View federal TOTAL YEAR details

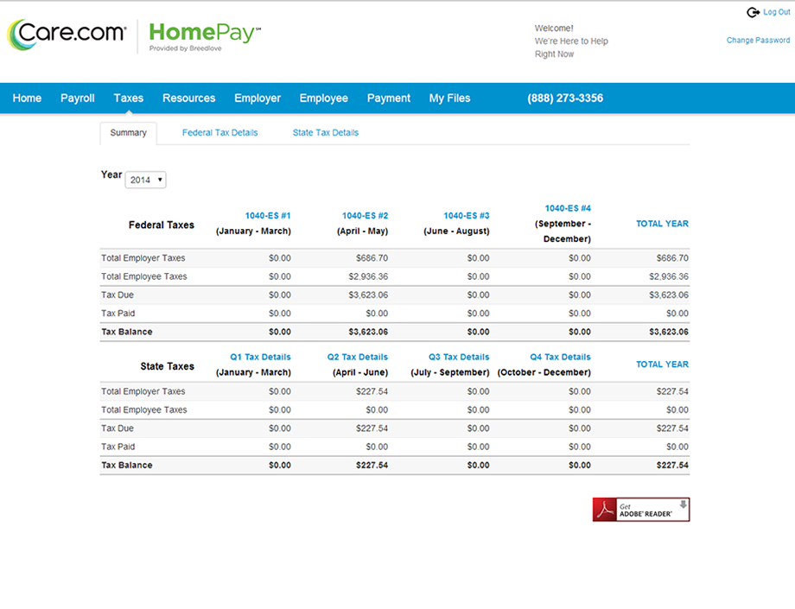tap(662, 223)
